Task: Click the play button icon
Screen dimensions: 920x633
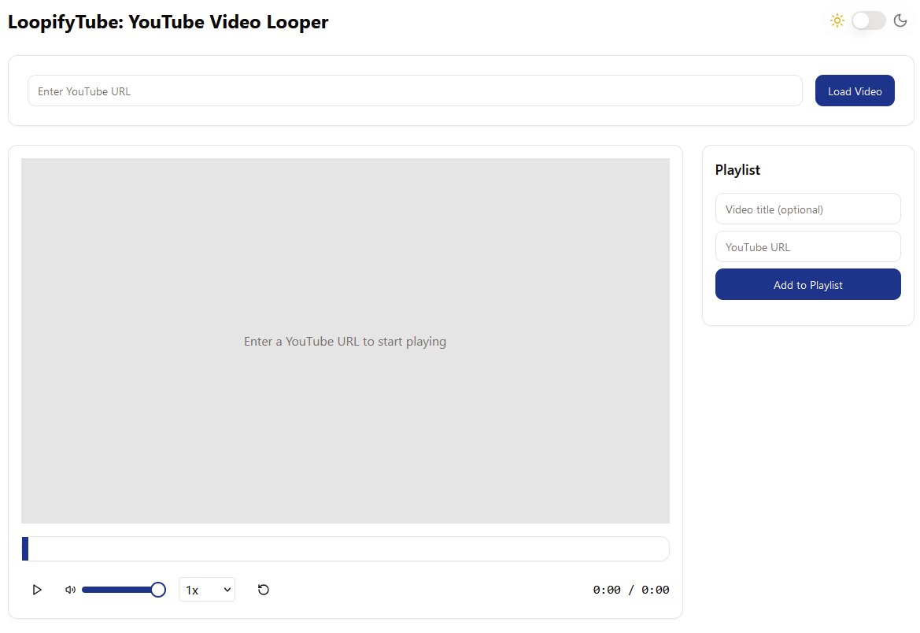Action: click(37, 590)
